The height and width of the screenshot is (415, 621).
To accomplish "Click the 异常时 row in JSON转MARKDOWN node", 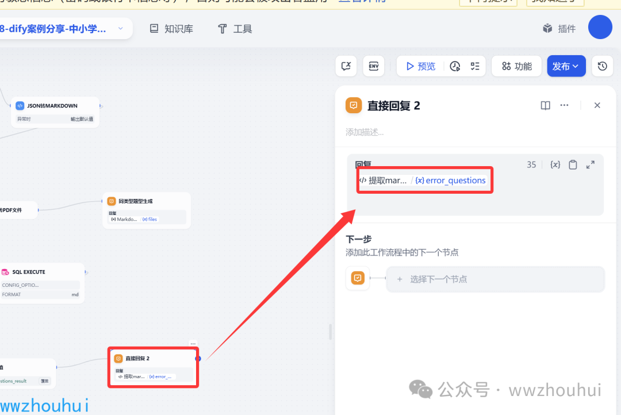I will tap(55, 119).
